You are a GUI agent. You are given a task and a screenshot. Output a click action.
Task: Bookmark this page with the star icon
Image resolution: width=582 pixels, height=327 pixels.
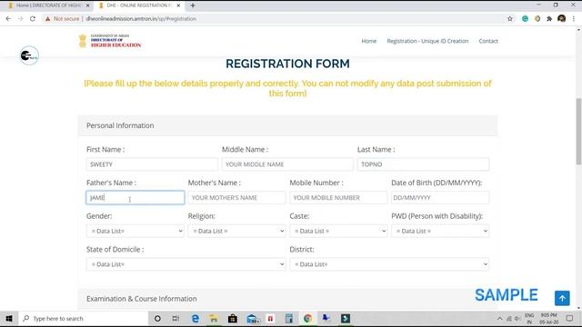coord(510,18)
